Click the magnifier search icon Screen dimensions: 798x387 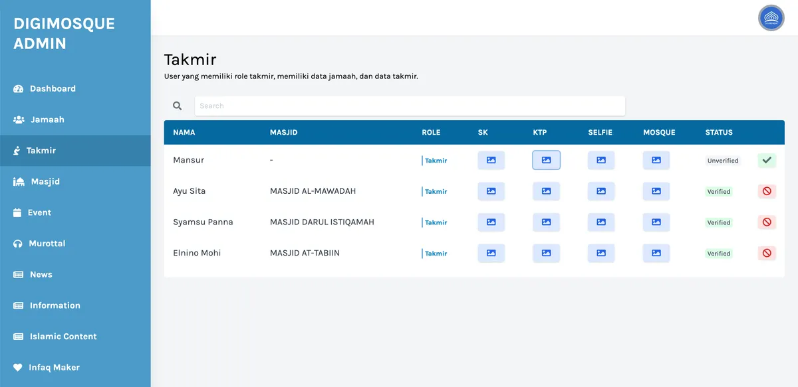click(x=178, y=106)
